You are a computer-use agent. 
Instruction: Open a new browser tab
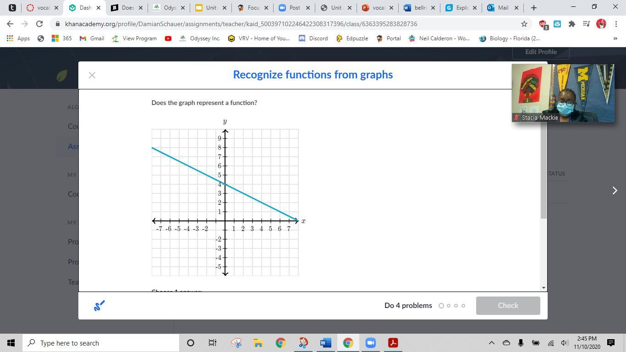coord(533,8)
